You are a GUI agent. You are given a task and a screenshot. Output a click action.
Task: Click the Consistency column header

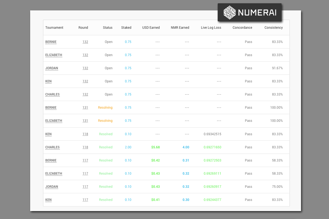[x=274, y=28]
